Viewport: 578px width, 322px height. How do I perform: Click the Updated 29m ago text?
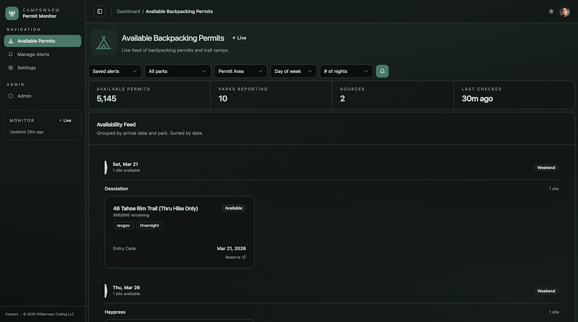[26, 132]
